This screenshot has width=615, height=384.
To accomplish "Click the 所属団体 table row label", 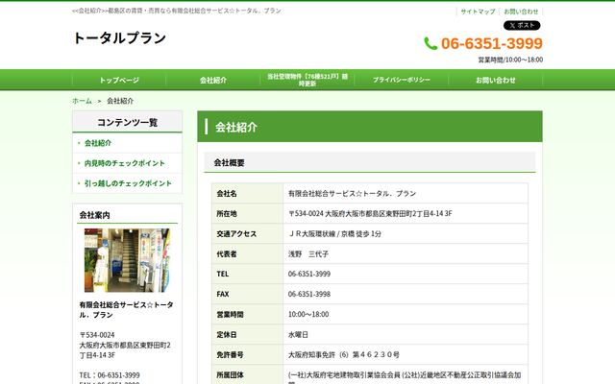I will pos(230,375).
